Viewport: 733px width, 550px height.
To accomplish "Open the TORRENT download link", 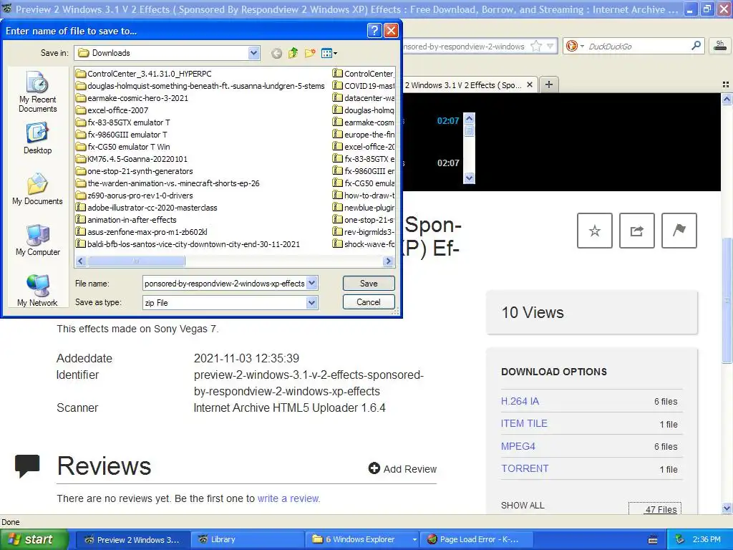I will tap(525, 468).
